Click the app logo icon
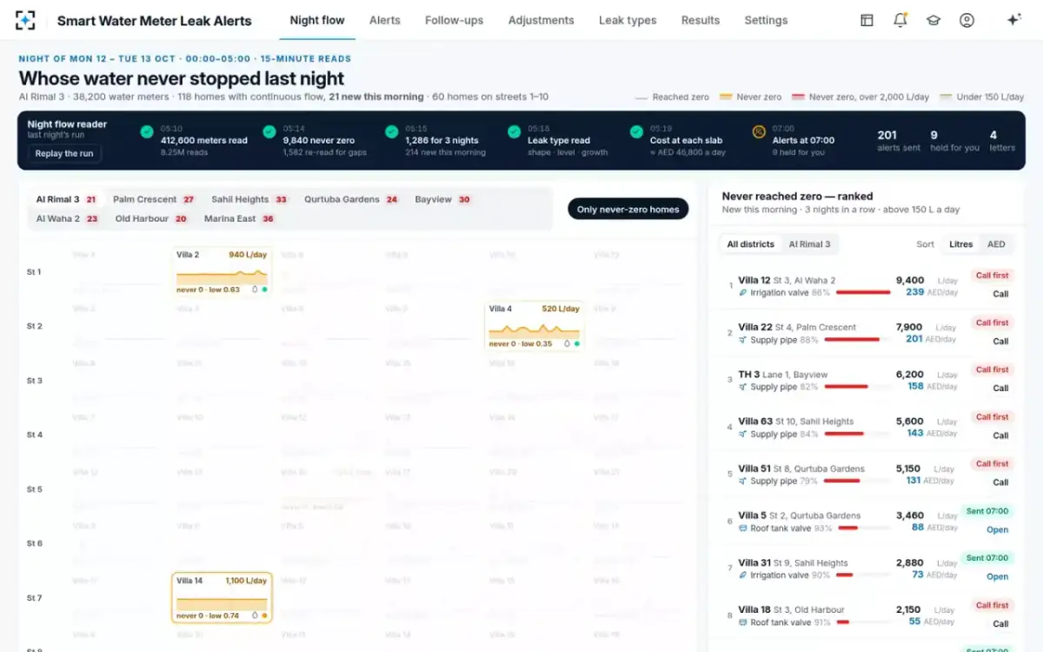 point(26,20)
